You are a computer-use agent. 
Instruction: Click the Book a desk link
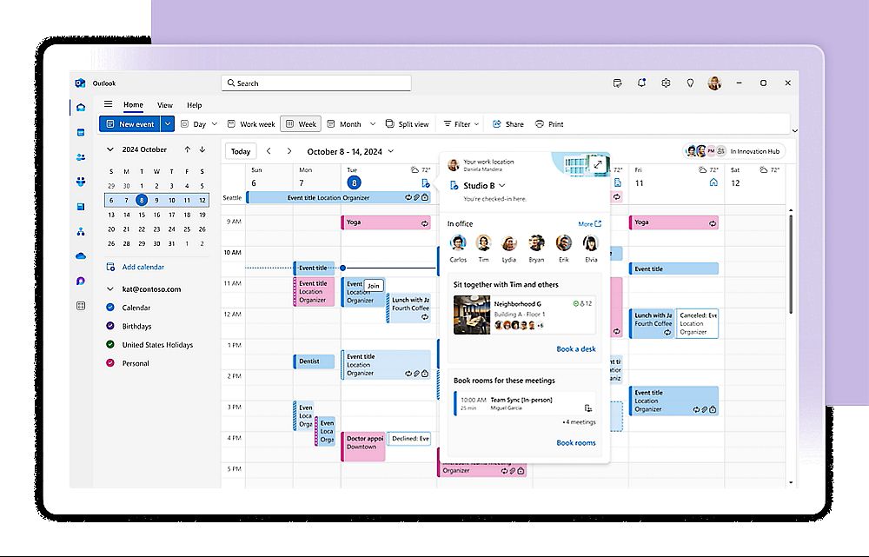[x=575, y=349]
